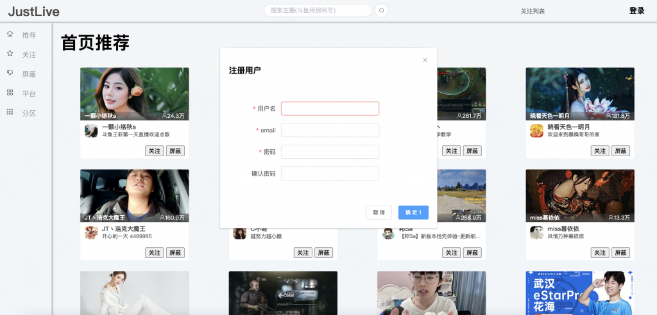
Task: Block miss幕依依 with 屏蔽 button
Action: coord(620,253)
